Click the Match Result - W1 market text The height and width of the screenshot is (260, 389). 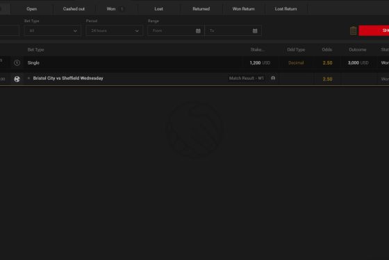tap(246, 78)
